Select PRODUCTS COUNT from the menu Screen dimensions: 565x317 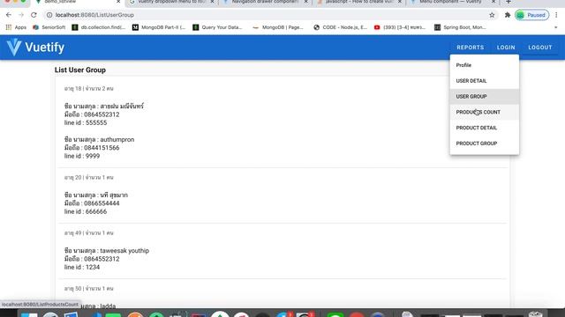(x=485, y=112)
